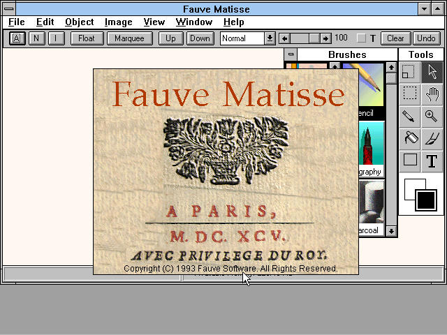The image size is (447, 335).
Task: Select the hand pan tool
Action: click(x=432, y=94)
